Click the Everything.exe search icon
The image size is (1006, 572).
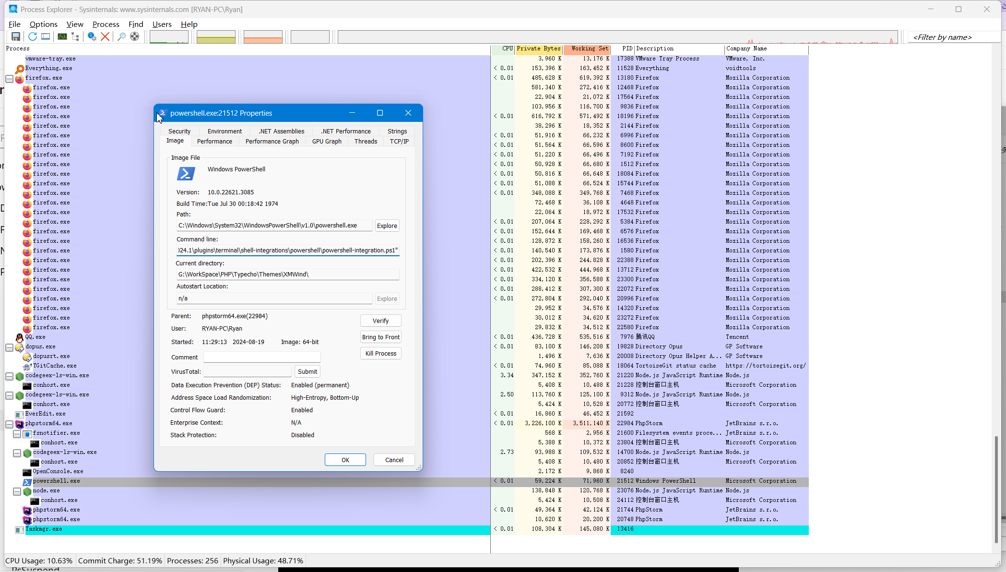[x=20, y=69]
